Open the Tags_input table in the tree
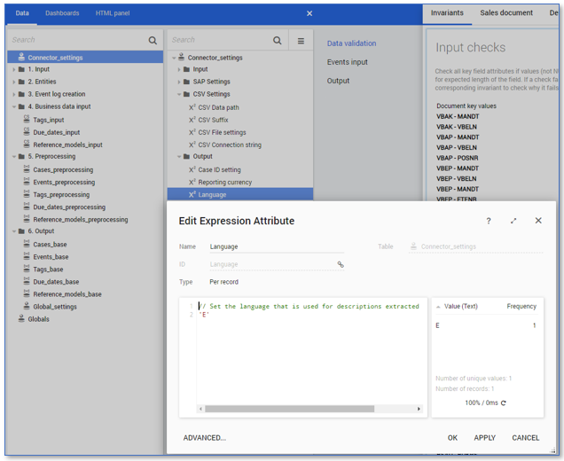The height and width of the screenshot is (461, 564). point(48,120)
